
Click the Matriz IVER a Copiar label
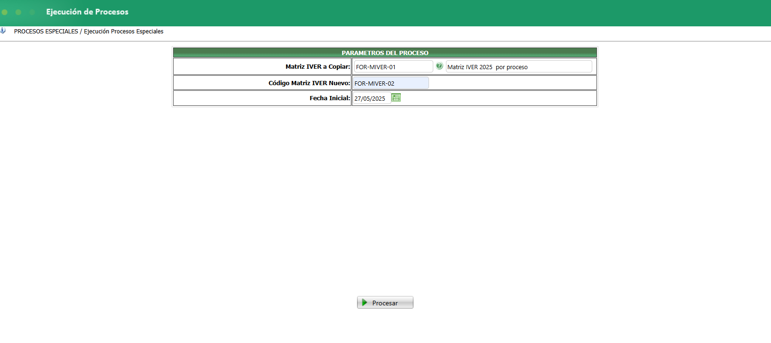point(318,66)
